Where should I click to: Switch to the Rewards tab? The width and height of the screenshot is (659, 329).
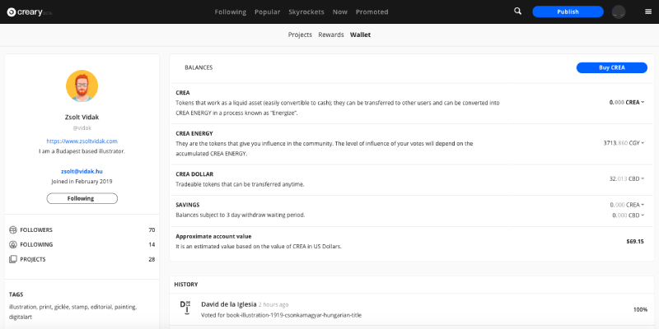click(x=330, y=35)
